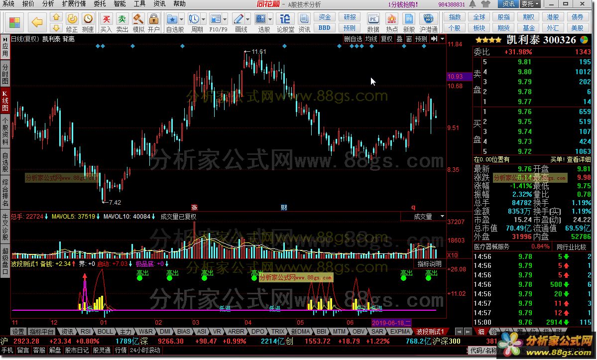Click 查看详细 link in order panel
The width and height of the screenshot is (597, 360).
(579, 159)
